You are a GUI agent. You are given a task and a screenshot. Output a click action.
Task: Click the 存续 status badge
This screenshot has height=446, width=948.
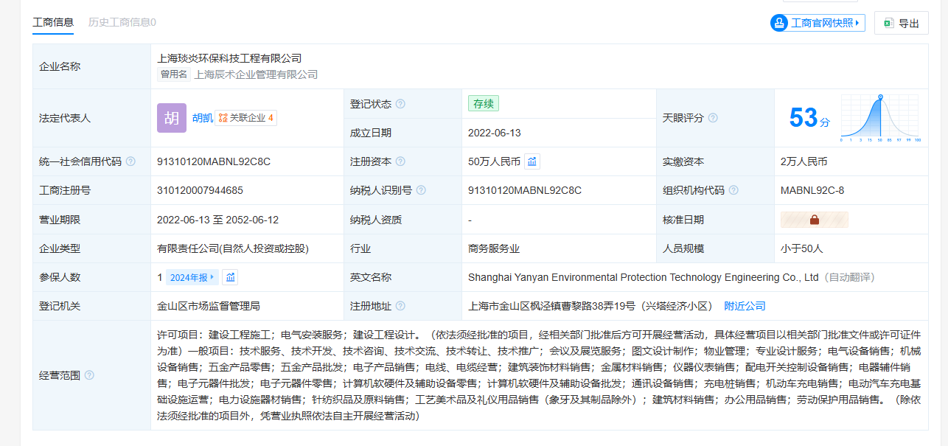point(484,104)
